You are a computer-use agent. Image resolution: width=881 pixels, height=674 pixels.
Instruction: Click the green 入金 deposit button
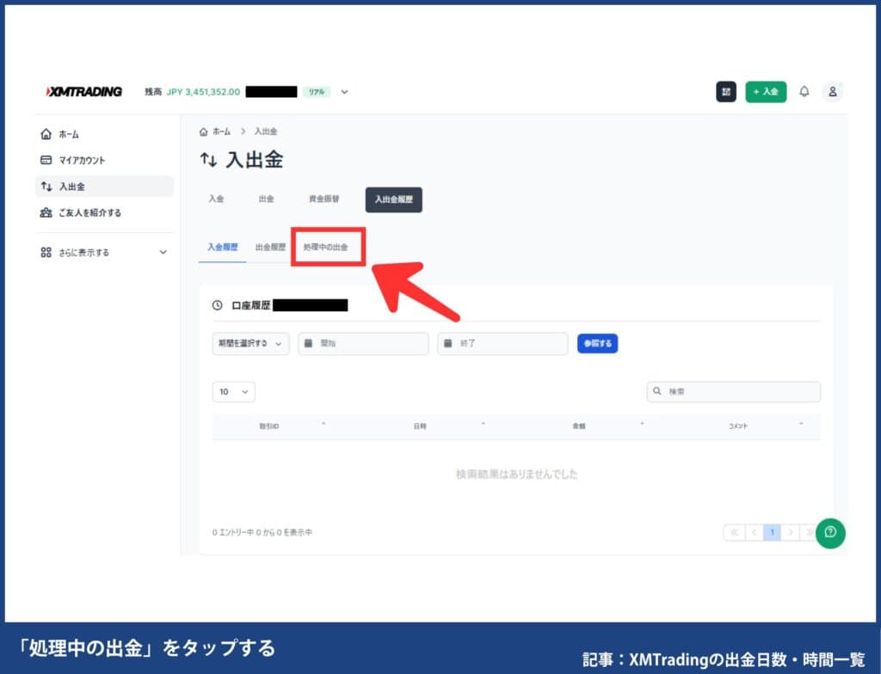coord(766,91)
